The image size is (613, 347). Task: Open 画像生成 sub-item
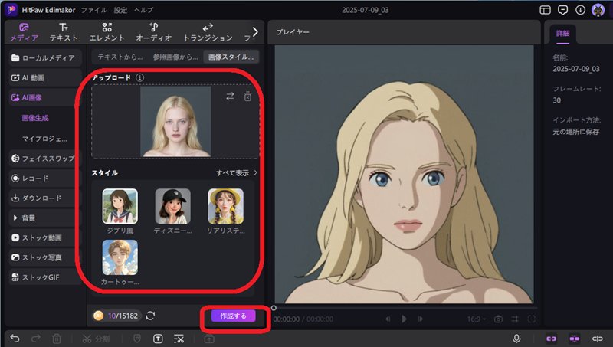(x=35, y=118)
